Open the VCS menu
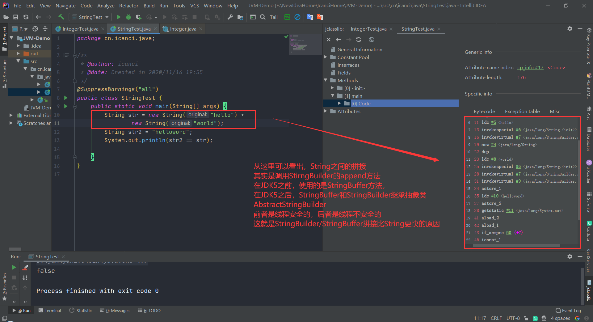This screenshot has width=593, height=322. click(x=195, y=6)
